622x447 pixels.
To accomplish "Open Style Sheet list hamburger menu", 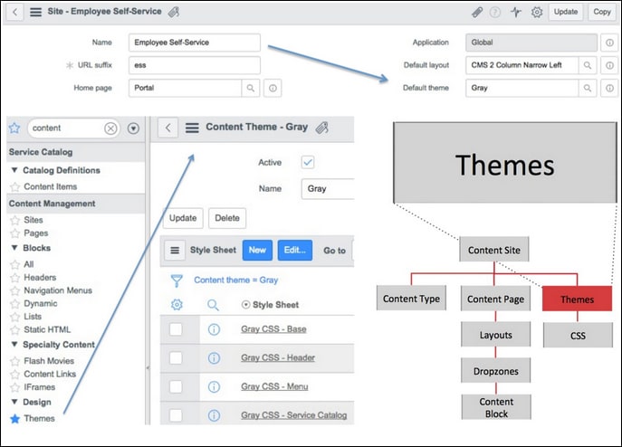I will pos(175,251).
